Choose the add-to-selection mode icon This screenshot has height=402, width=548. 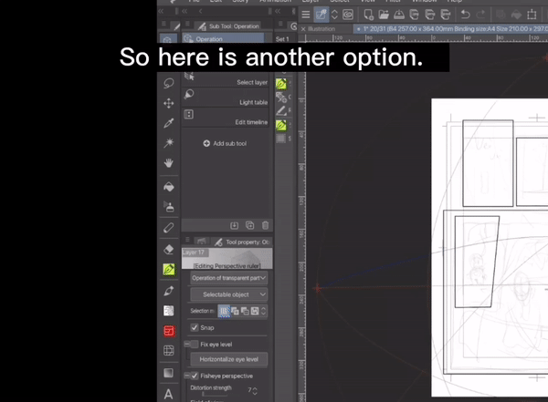[x=235, y=311]
